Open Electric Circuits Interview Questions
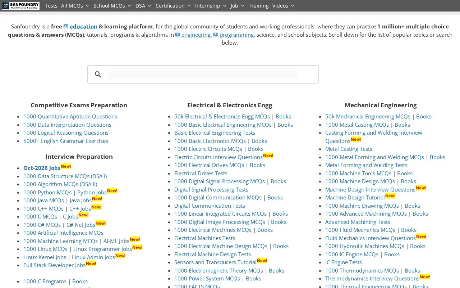This screenshot has width=460, height=288. coord(218,157)
